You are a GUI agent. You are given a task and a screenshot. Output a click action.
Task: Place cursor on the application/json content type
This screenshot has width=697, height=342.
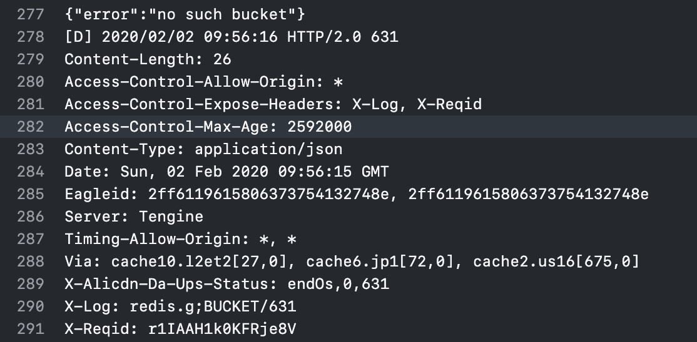(268, 149)
